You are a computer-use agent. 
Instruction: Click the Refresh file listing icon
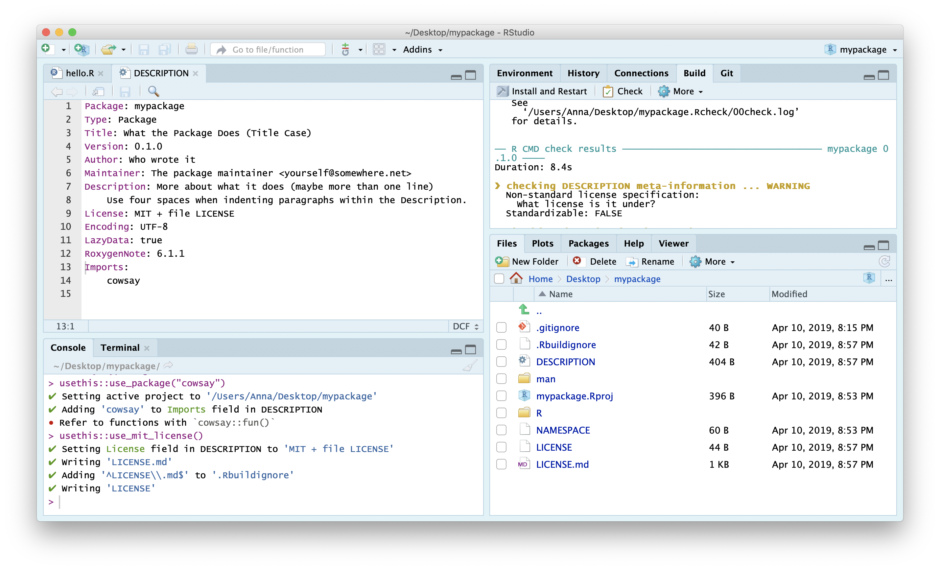(x=884, y=261)
